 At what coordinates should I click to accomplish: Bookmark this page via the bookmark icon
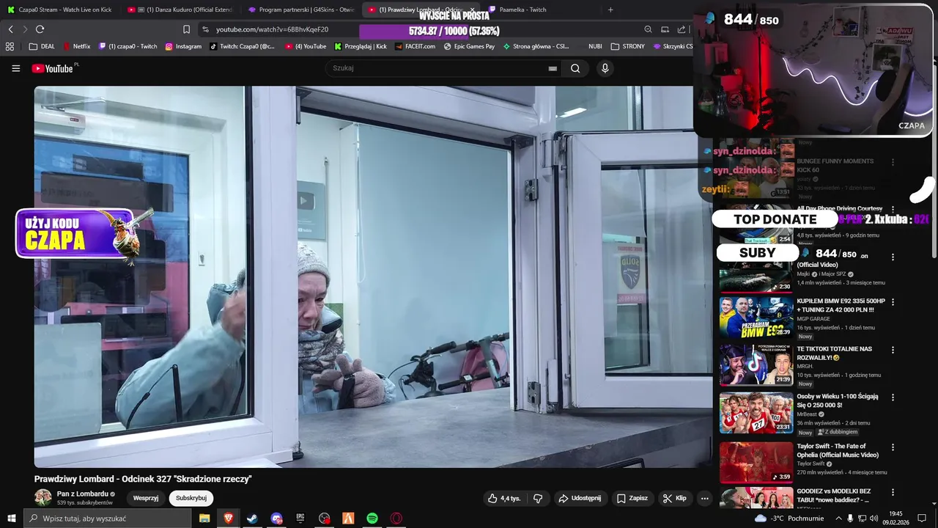[186, 29]
